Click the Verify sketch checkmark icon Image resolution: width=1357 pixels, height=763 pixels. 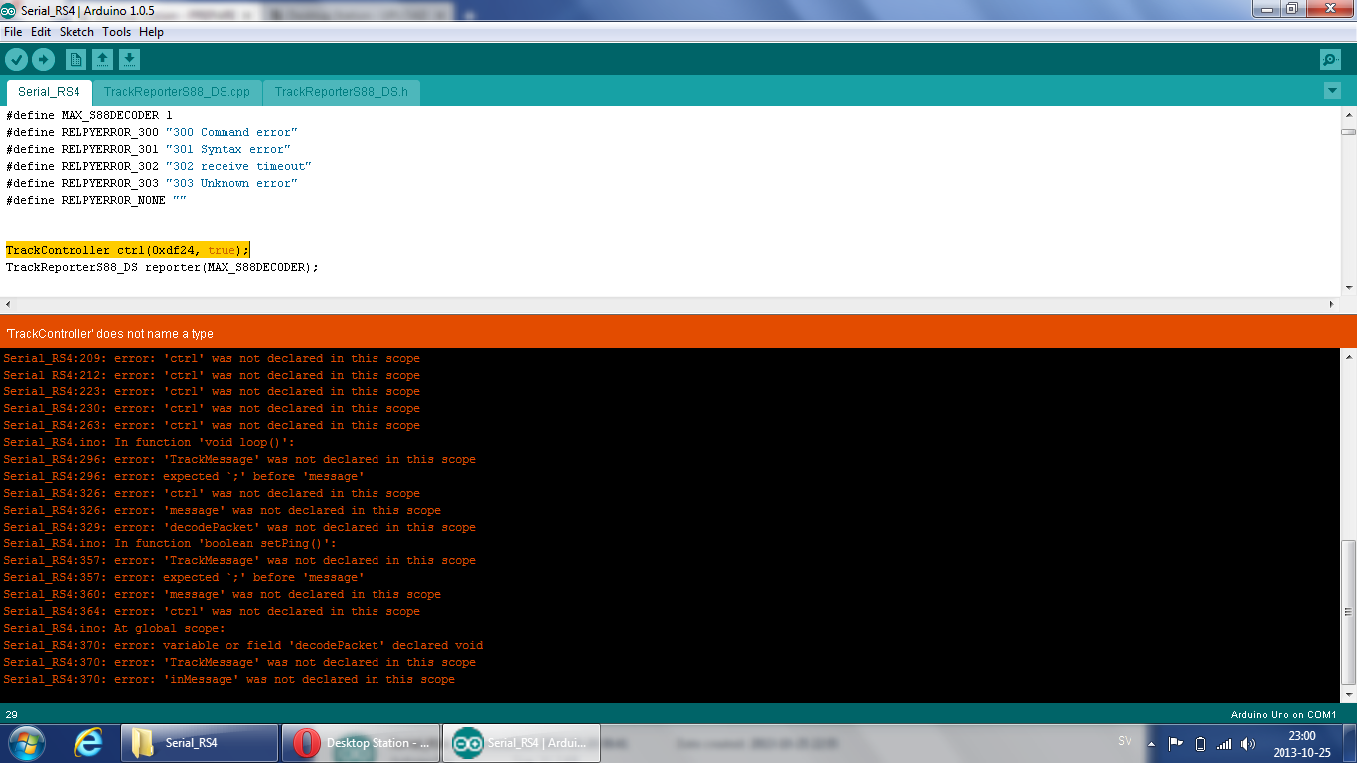coord(16,60)
